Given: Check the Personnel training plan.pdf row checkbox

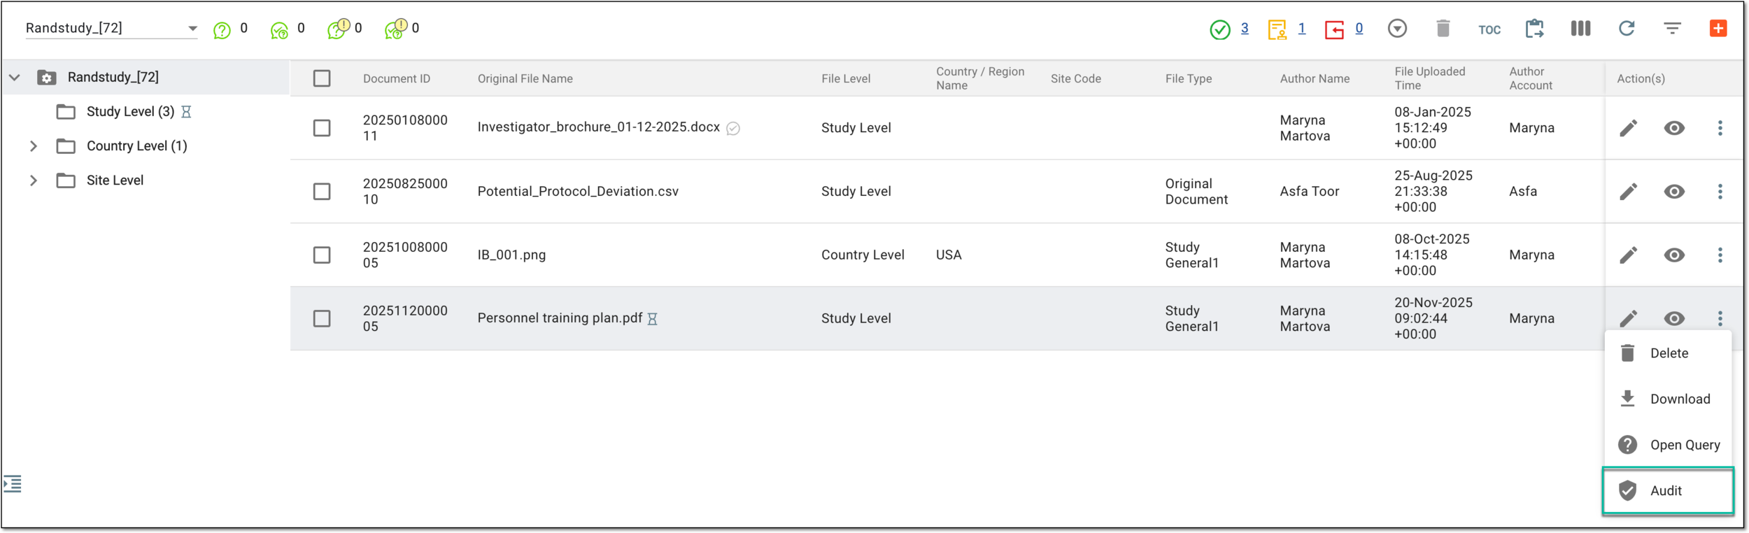Looking at the screenshot, I should tap(322, 319).
